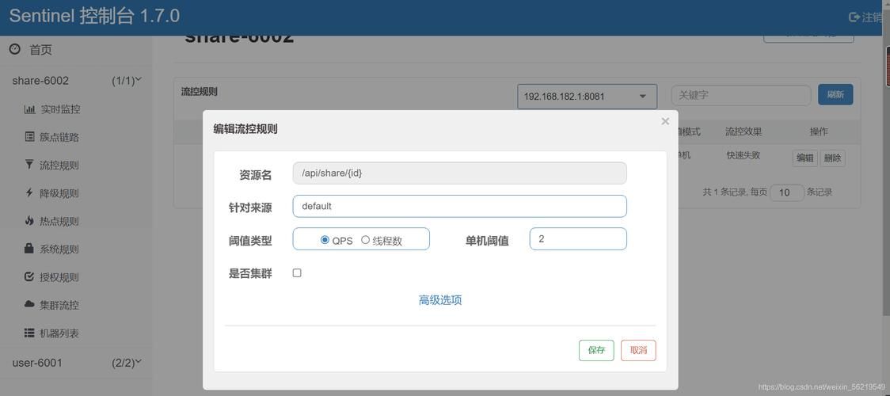The height and width of the screenshot is (396, 890).
Task: Click the padlock icon for 系统规则
Action: click(x=29, y=248)
